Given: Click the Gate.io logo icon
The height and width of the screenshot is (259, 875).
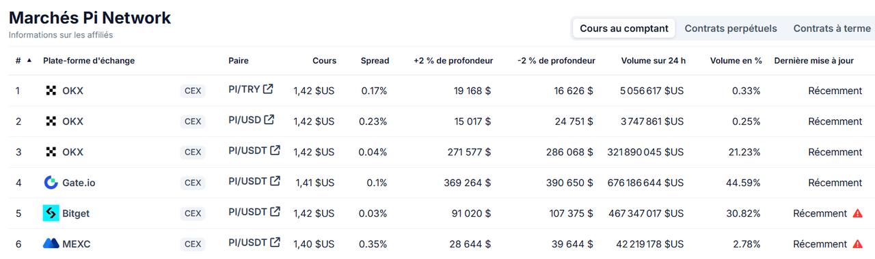Looking at the screenshot, I should [51, 183].
